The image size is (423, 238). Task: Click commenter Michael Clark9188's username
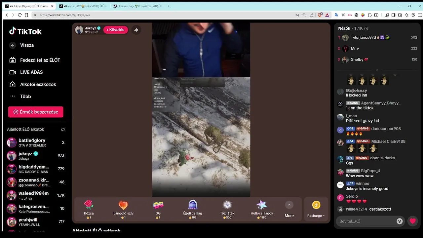click(x=388, y=141)
